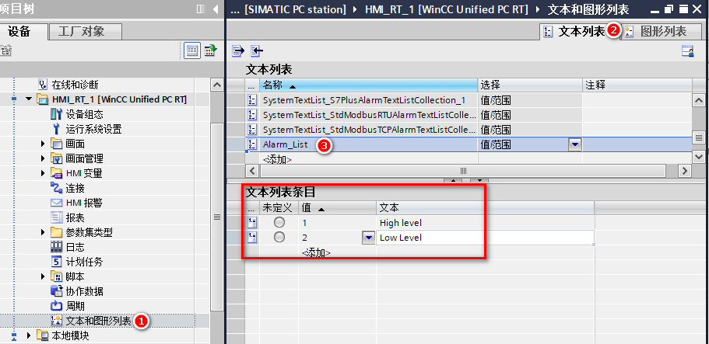
Task: Click <添加> under text list entries
Action: click(316, 252)
